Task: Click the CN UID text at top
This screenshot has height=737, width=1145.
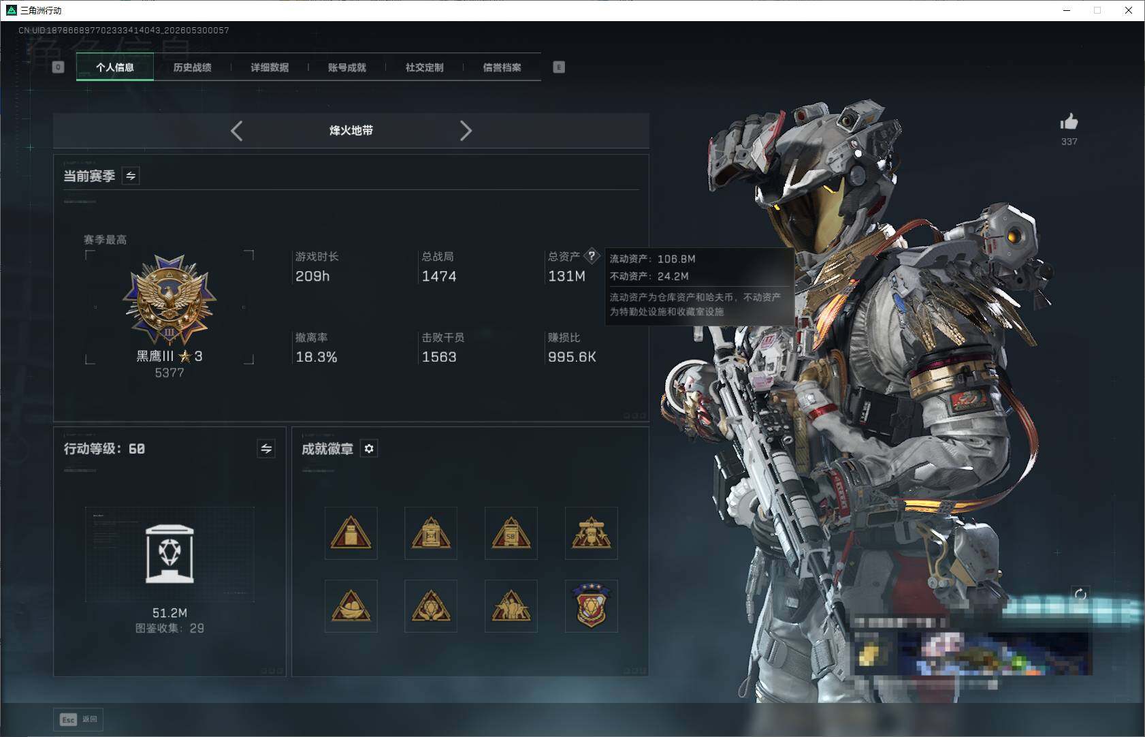Action: tap(124, 31)
